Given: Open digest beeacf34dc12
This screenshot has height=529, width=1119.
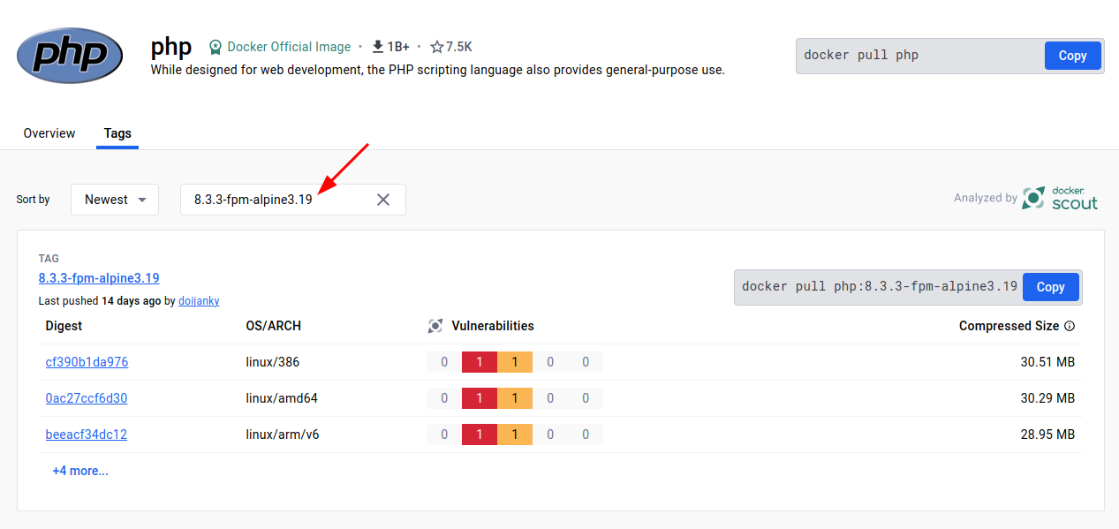Looking at the screenshot, I should pyautogui.click(x=87, y=435).
